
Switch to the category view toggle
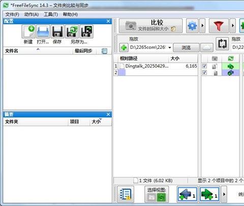point(151,197)
